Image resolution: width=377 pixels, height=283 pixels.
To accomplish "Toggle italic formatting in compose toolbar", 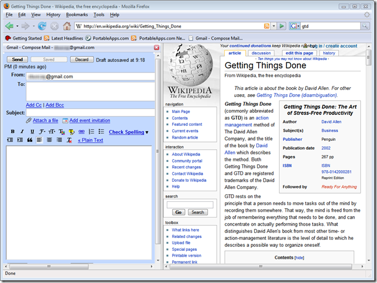I will pos(22,132).
